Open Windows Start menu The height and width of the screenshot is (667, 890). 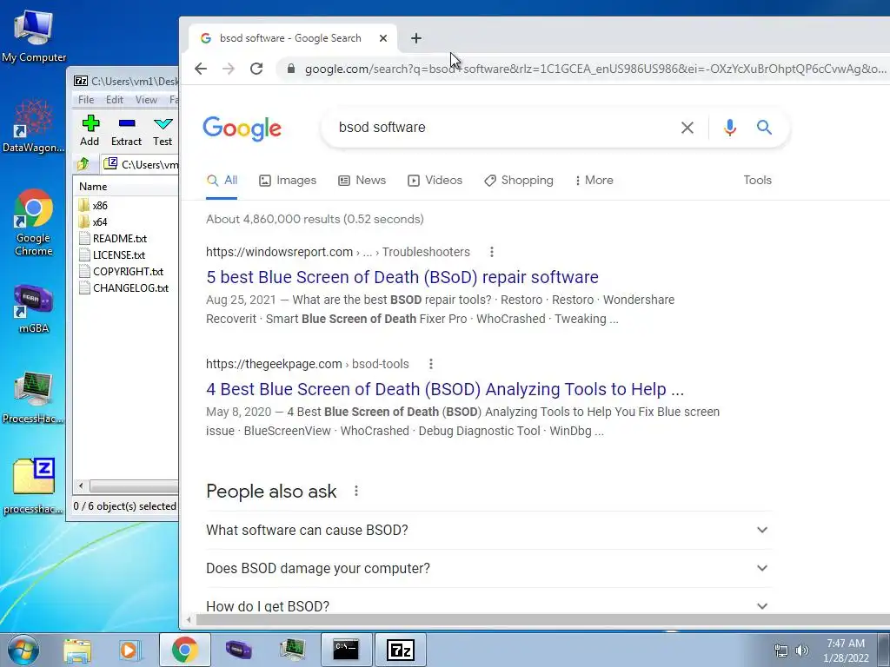[23, 650]
